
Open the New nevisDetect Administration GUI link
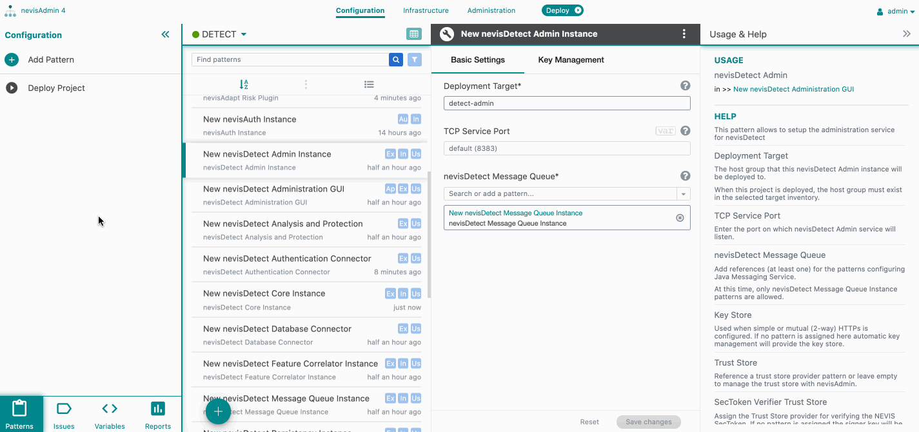(793, 90)
